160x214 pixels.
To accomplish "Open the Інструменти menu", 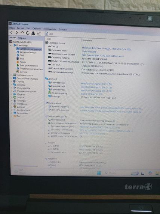I will coord(50,29).
